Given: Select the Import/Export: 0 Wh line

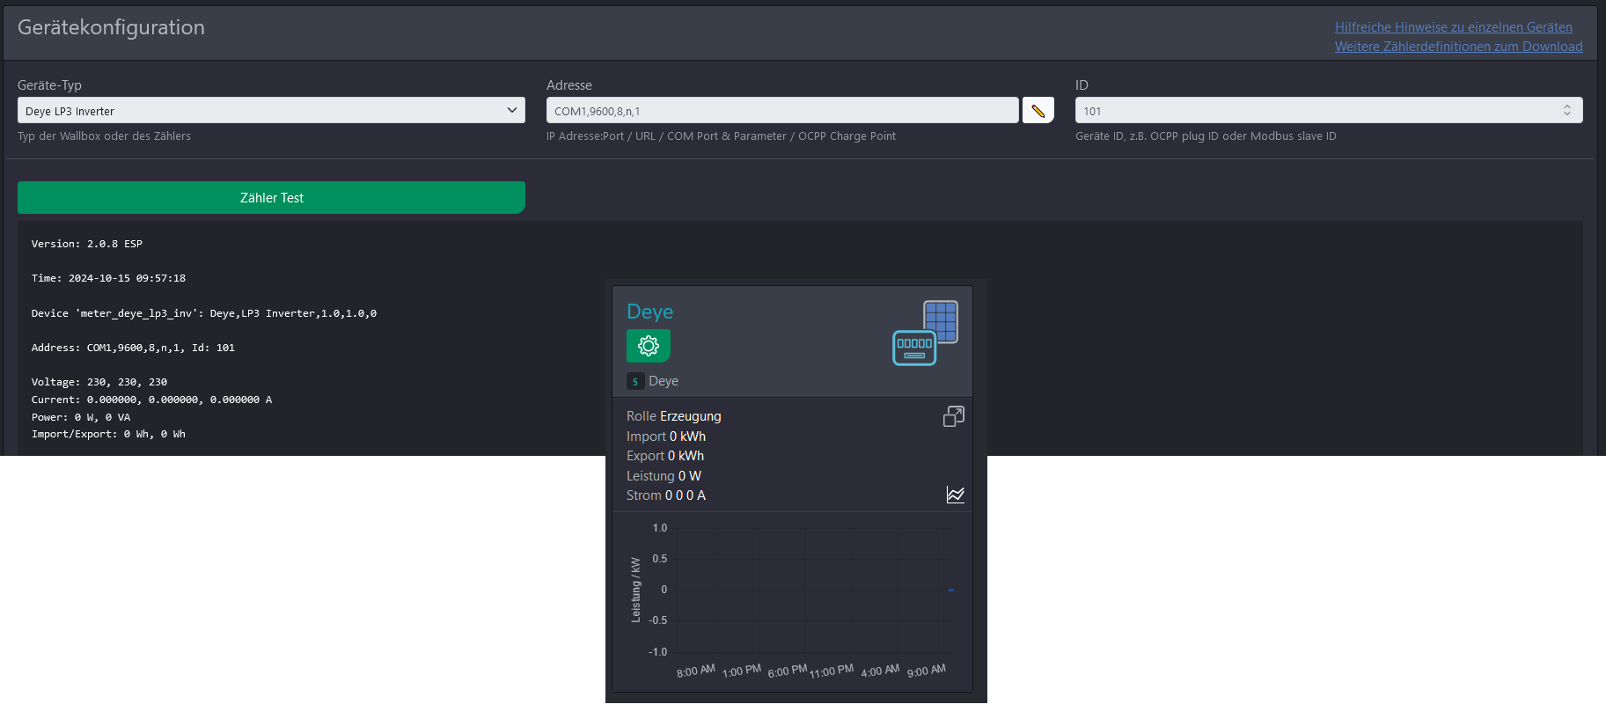Looking at the screenshot, I should coord(108,434).
